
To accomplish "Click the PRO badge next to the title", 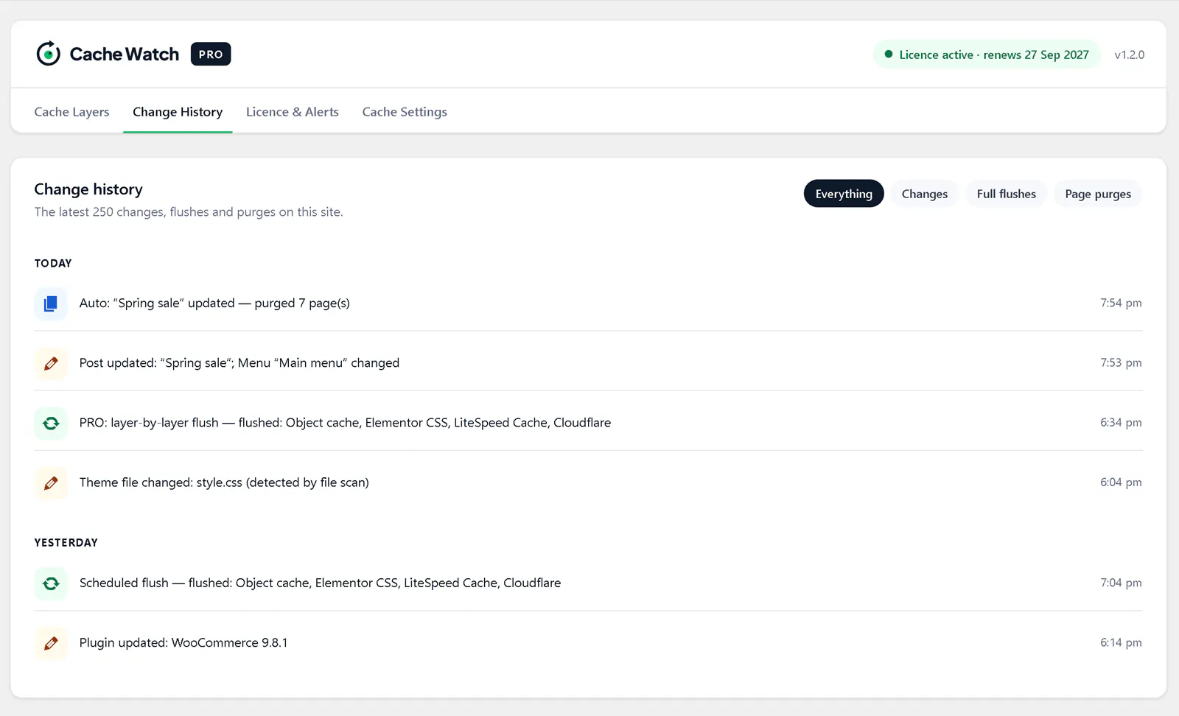I will [x=211, y=54].
